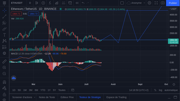Click the USDT currency label on price axis

pos(174,9)
